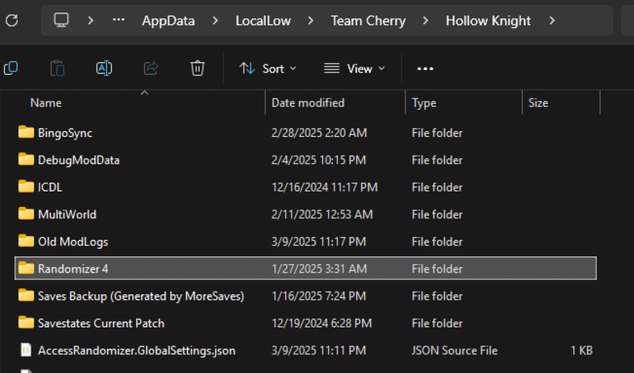The width and height of the screenshot is (634, 373).
Task: Select Saves Backup (Generated by MoreSaves) name
Action: (x=141, y=296)
